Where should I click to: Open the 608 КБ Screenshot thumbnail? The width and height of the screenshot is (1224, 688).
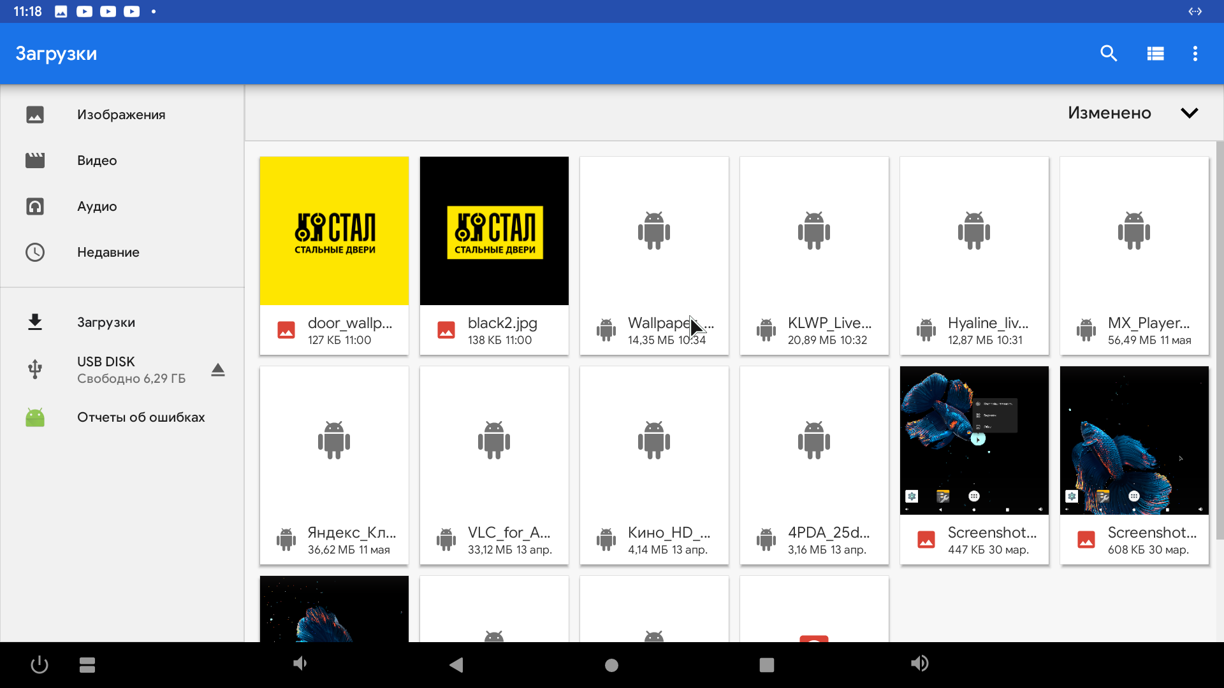pos(1134,440)
